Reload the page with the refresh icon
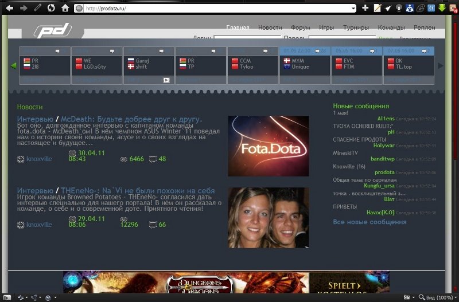The width and height of the screenshot is (459, 302). point(51,8)
